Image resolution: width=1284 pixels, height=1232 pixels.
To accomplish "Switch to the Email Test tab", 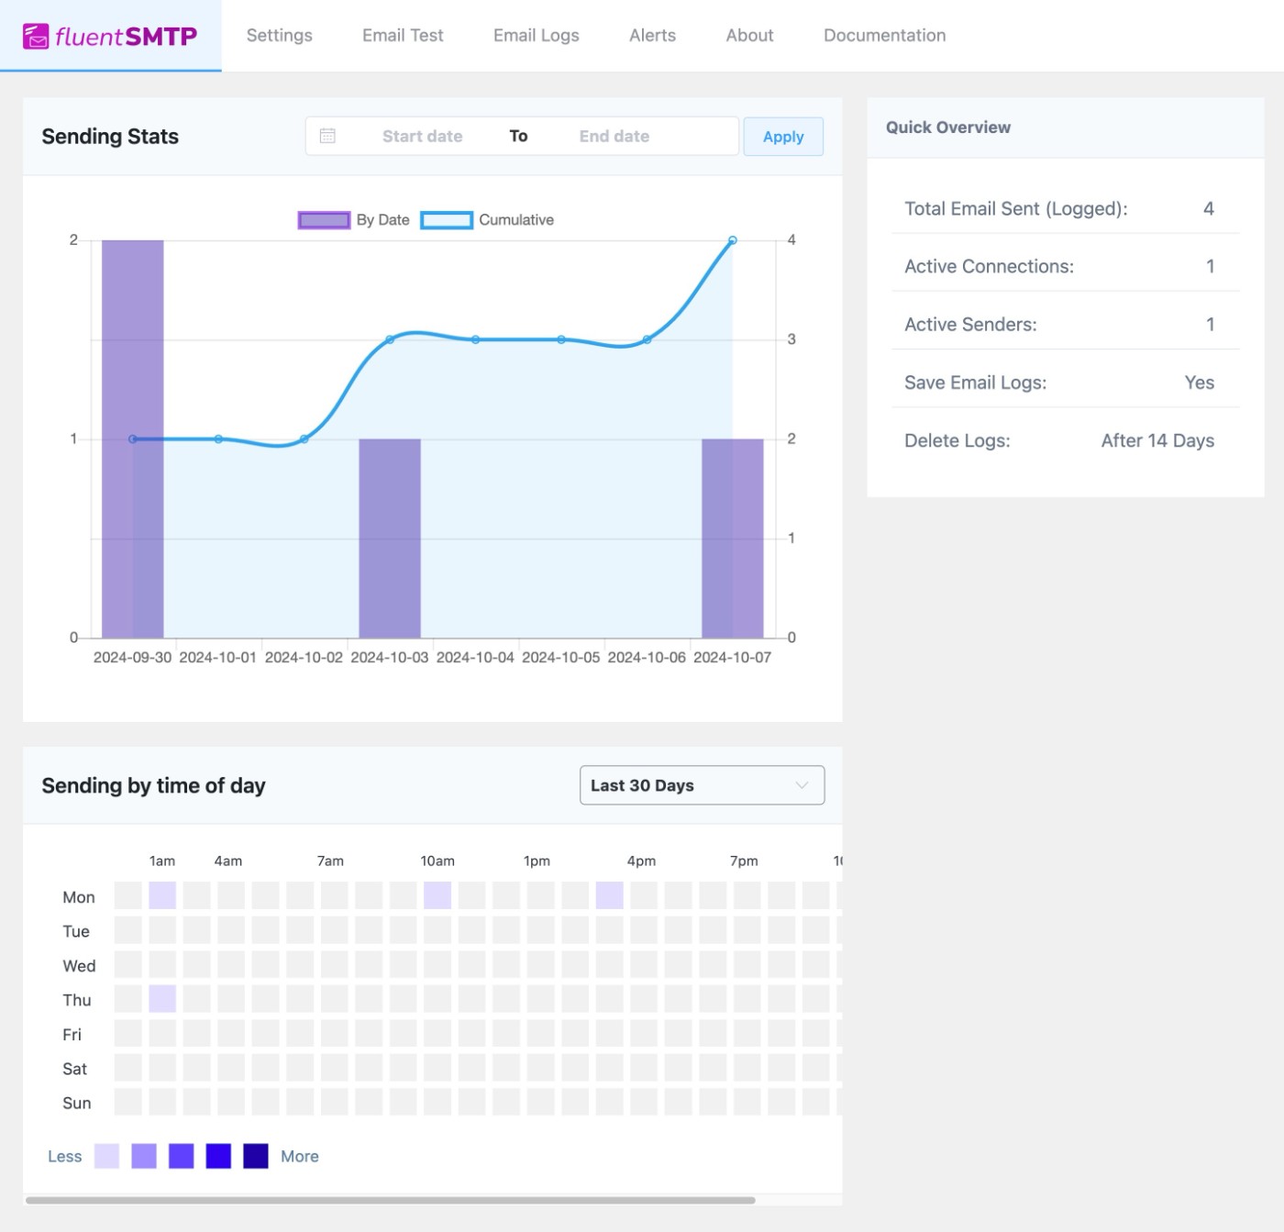I will (x=403, y=35).
